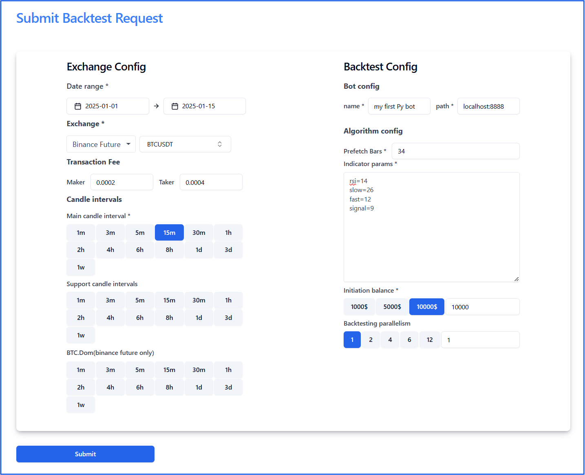This screenshot has height=475, width=585.
Task: Toggle 5m in Support candle intervals
Action: click(140, 300)
